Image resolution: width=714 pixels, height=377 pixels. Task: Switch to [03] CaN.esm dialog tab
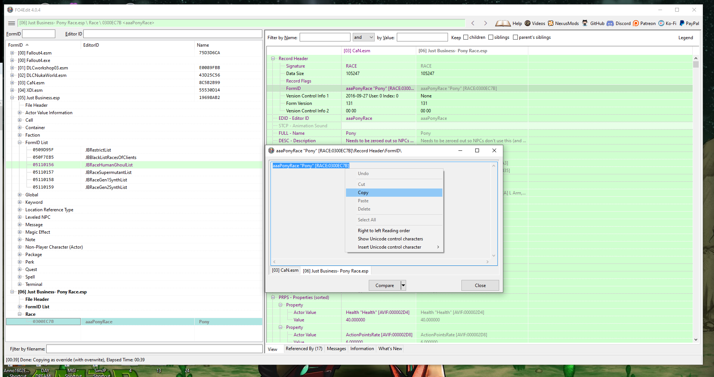click(285, 270)
